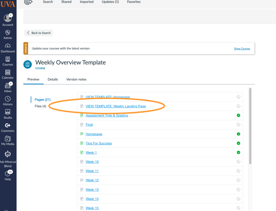Image resolution: width=276 pixels, height=211 pixels.
Task: Toggle unpublished status for Week 12
Action: (x=238, y=180)
